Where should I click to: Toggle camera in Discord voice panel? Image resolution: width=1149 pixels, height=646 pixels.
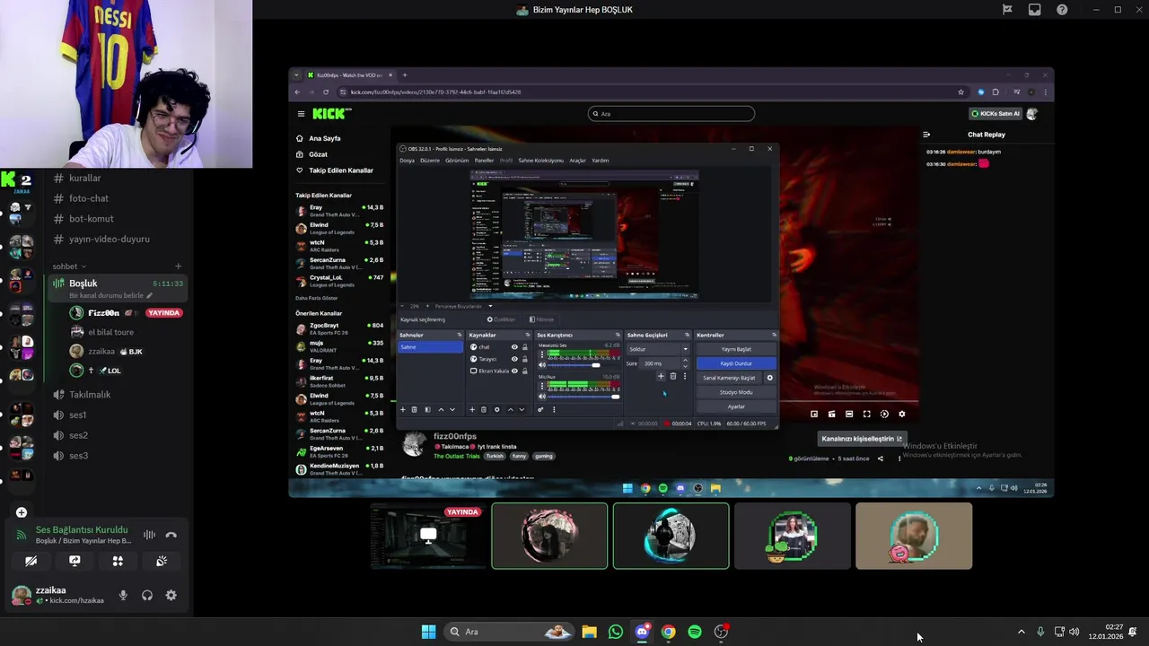pyautogui.click(x=31, y=561)
